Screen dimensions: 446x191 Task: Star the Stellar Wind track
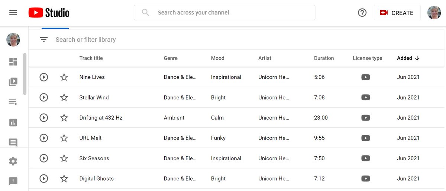(64, 97)
